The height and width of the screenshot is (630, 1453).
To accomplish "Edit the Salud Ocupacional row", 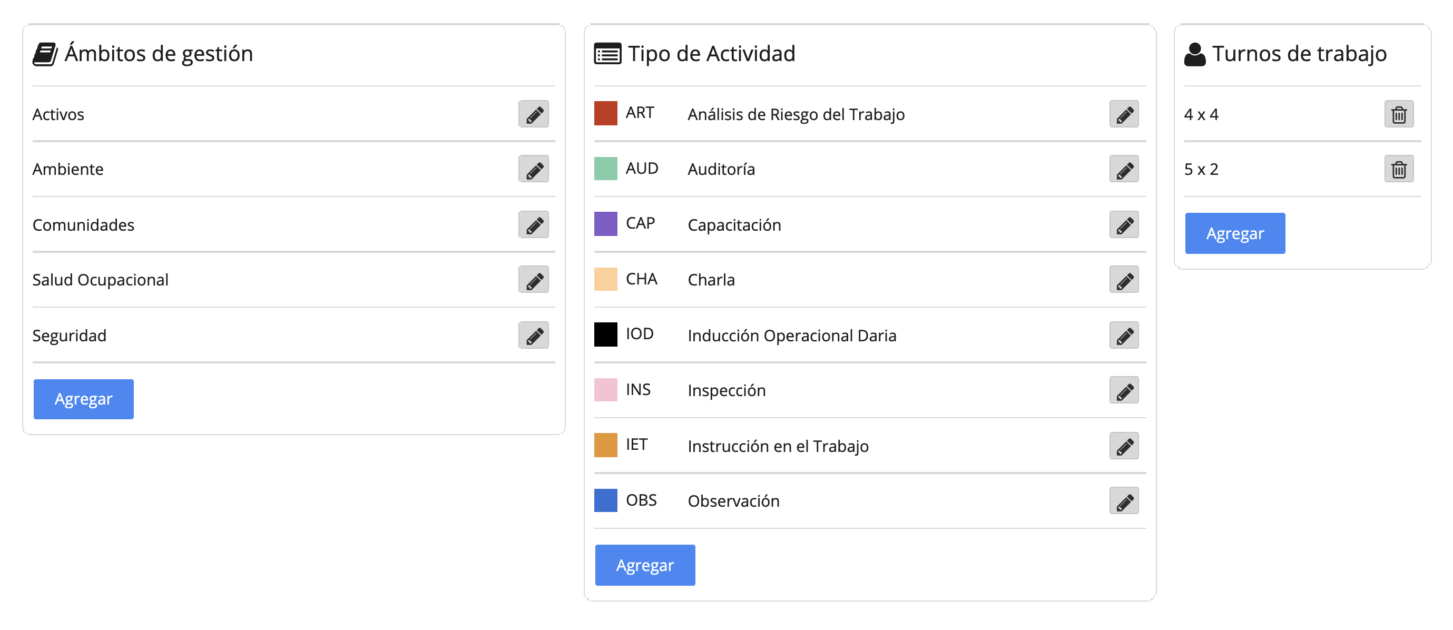I will click(x=534, y=280).
